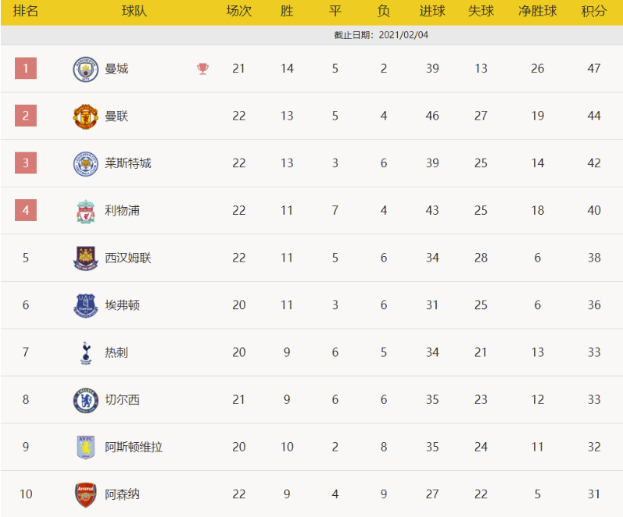Click the trophy icon beside 曼城

(203, 69)
